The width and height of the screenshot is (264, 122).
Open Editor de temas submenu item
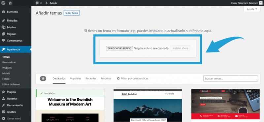pyautogui.click(x=11, y=84)
